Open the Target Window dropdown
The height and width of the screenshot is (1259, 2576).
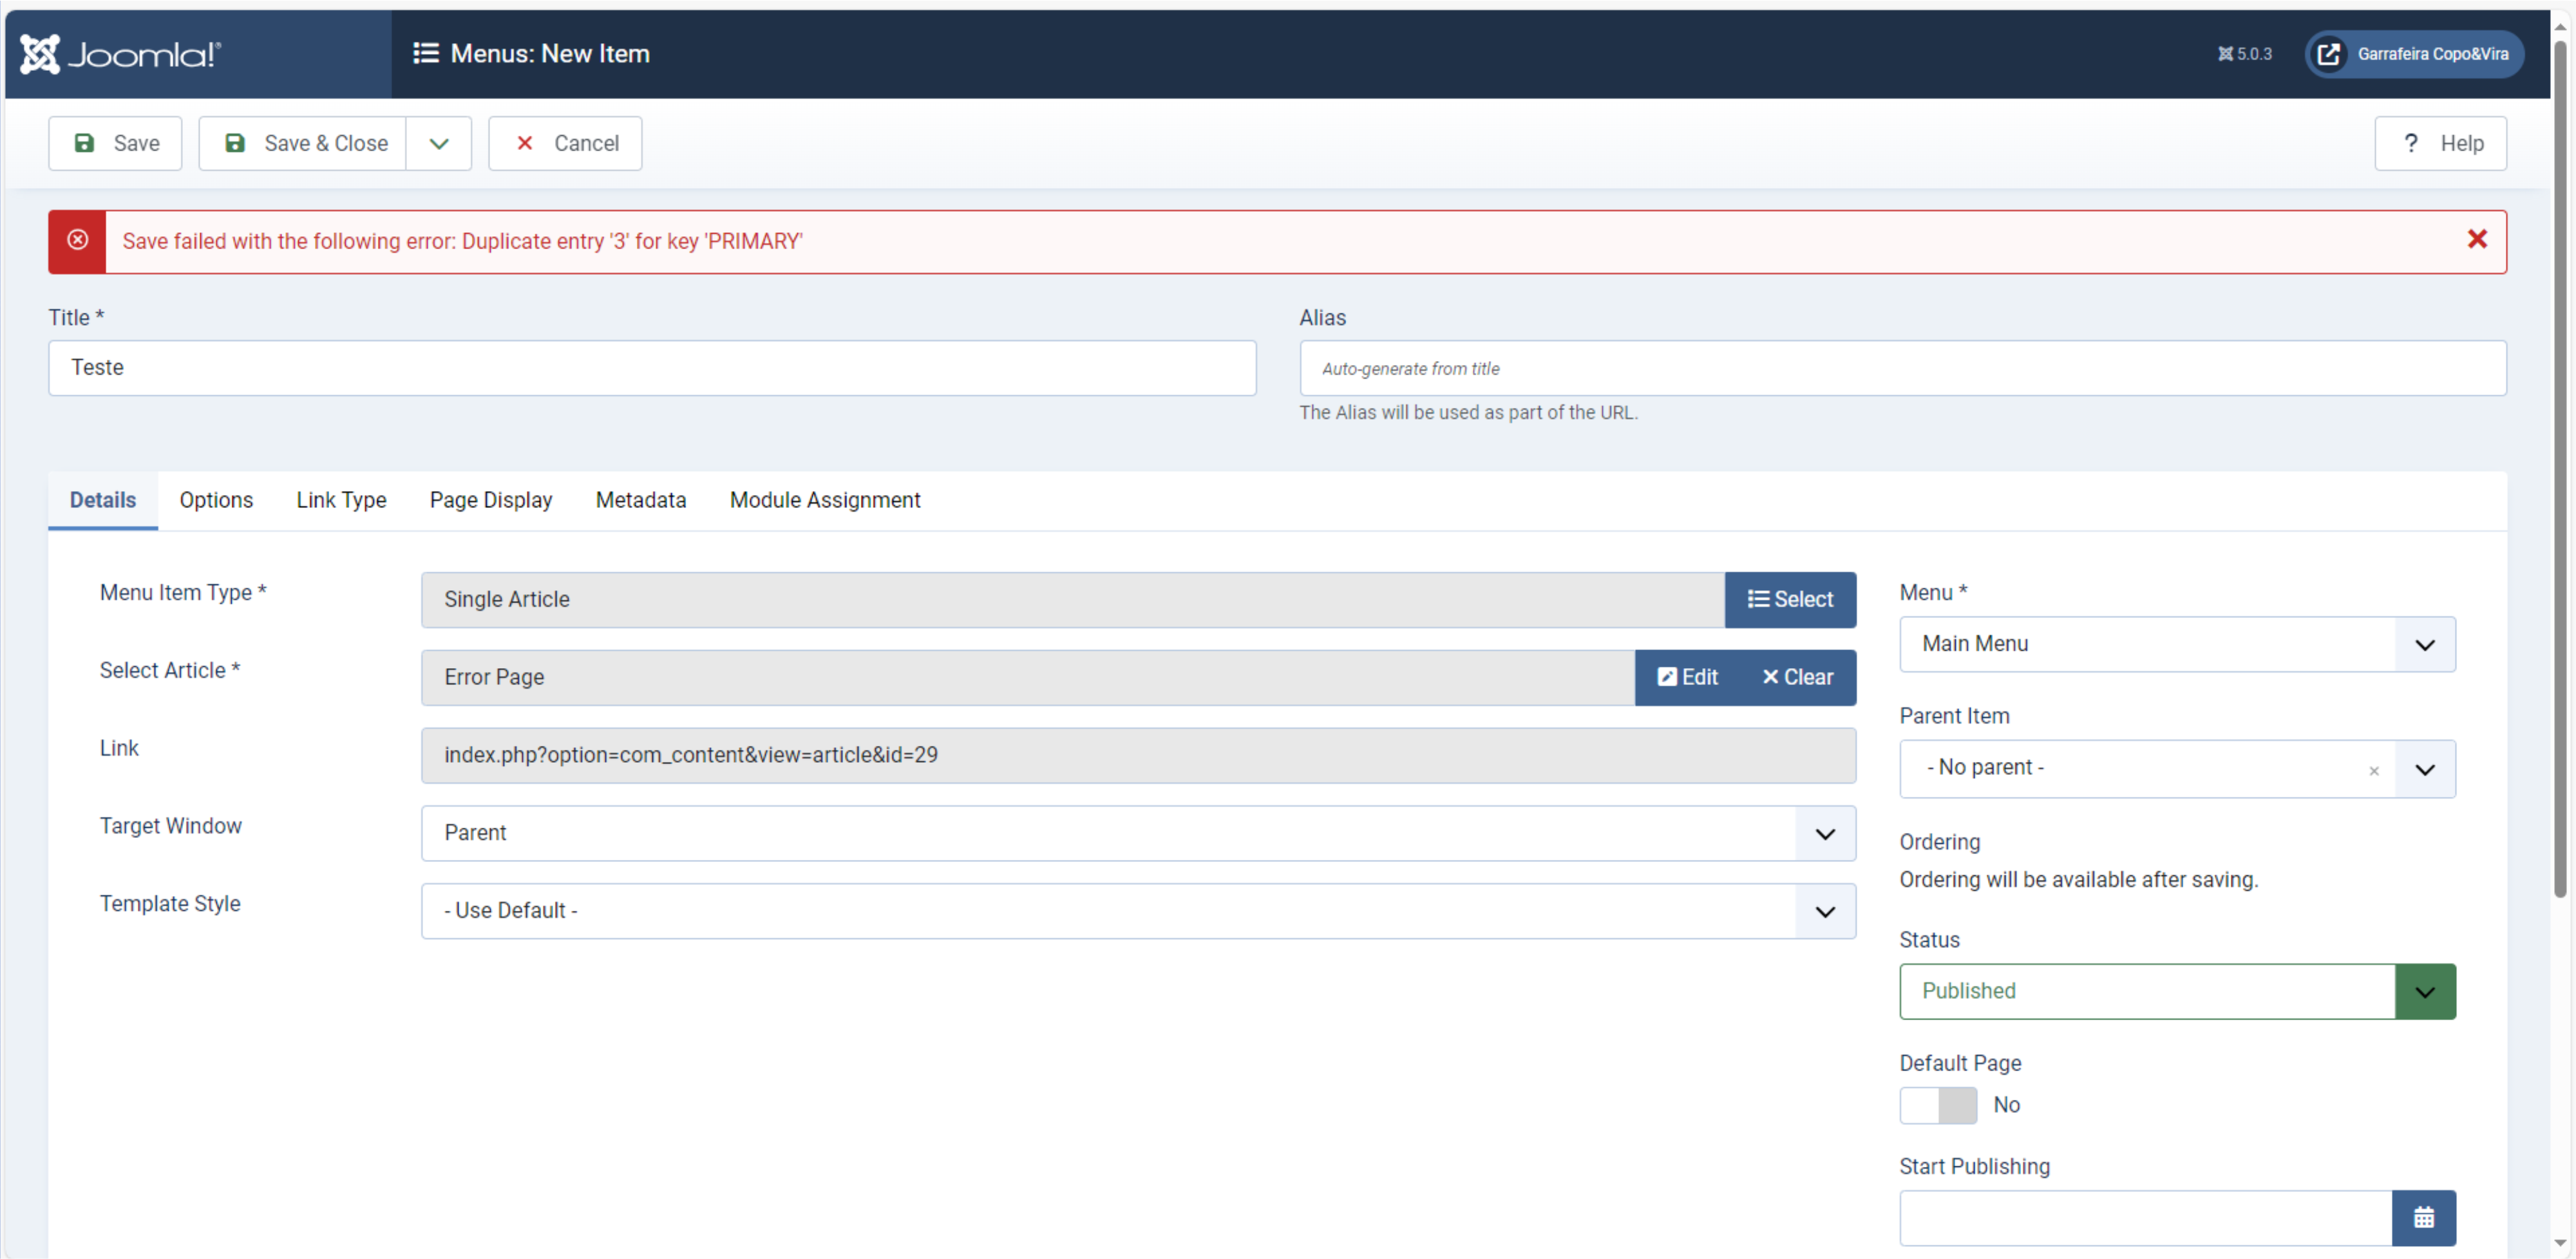coord(1137,834)
